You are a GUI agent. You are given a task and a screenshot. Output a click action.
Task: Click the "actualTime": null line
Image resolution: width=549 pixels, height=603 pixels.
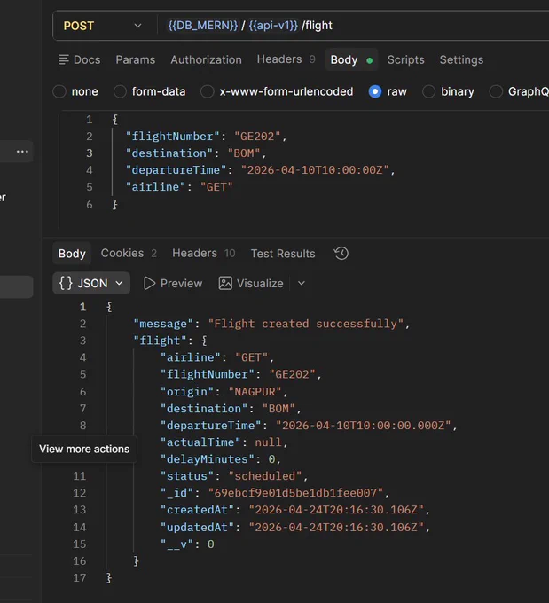click(x=224, y=442)
